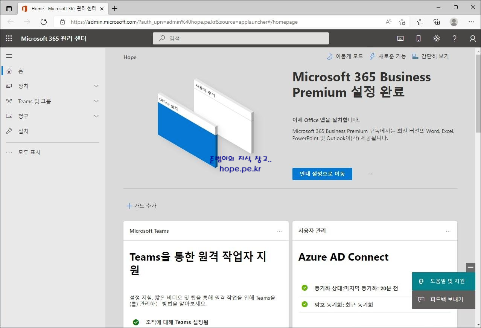Click the 홈 house icon in sidebar
Image resolution: width=481 pixels, height=328 pixels.
click(x=9, y=71)
